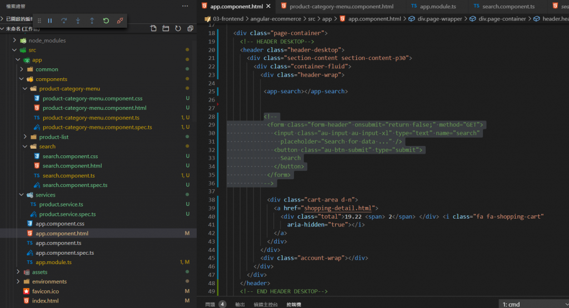Open product-category-menu.component.spec.ts file

coord(97,127)
